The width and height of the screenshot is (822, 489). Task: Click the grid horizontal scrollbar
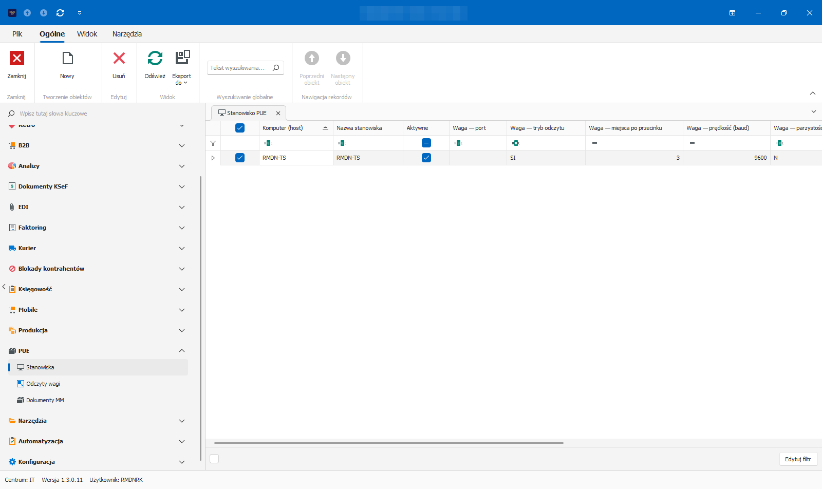point(389,443)
